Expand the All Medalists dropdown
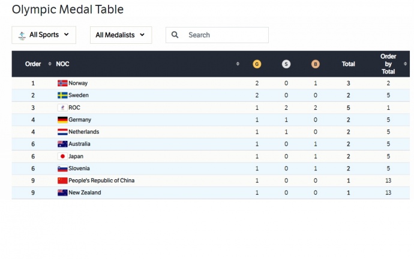The image size is (414, 259). (x=121, y=35)
